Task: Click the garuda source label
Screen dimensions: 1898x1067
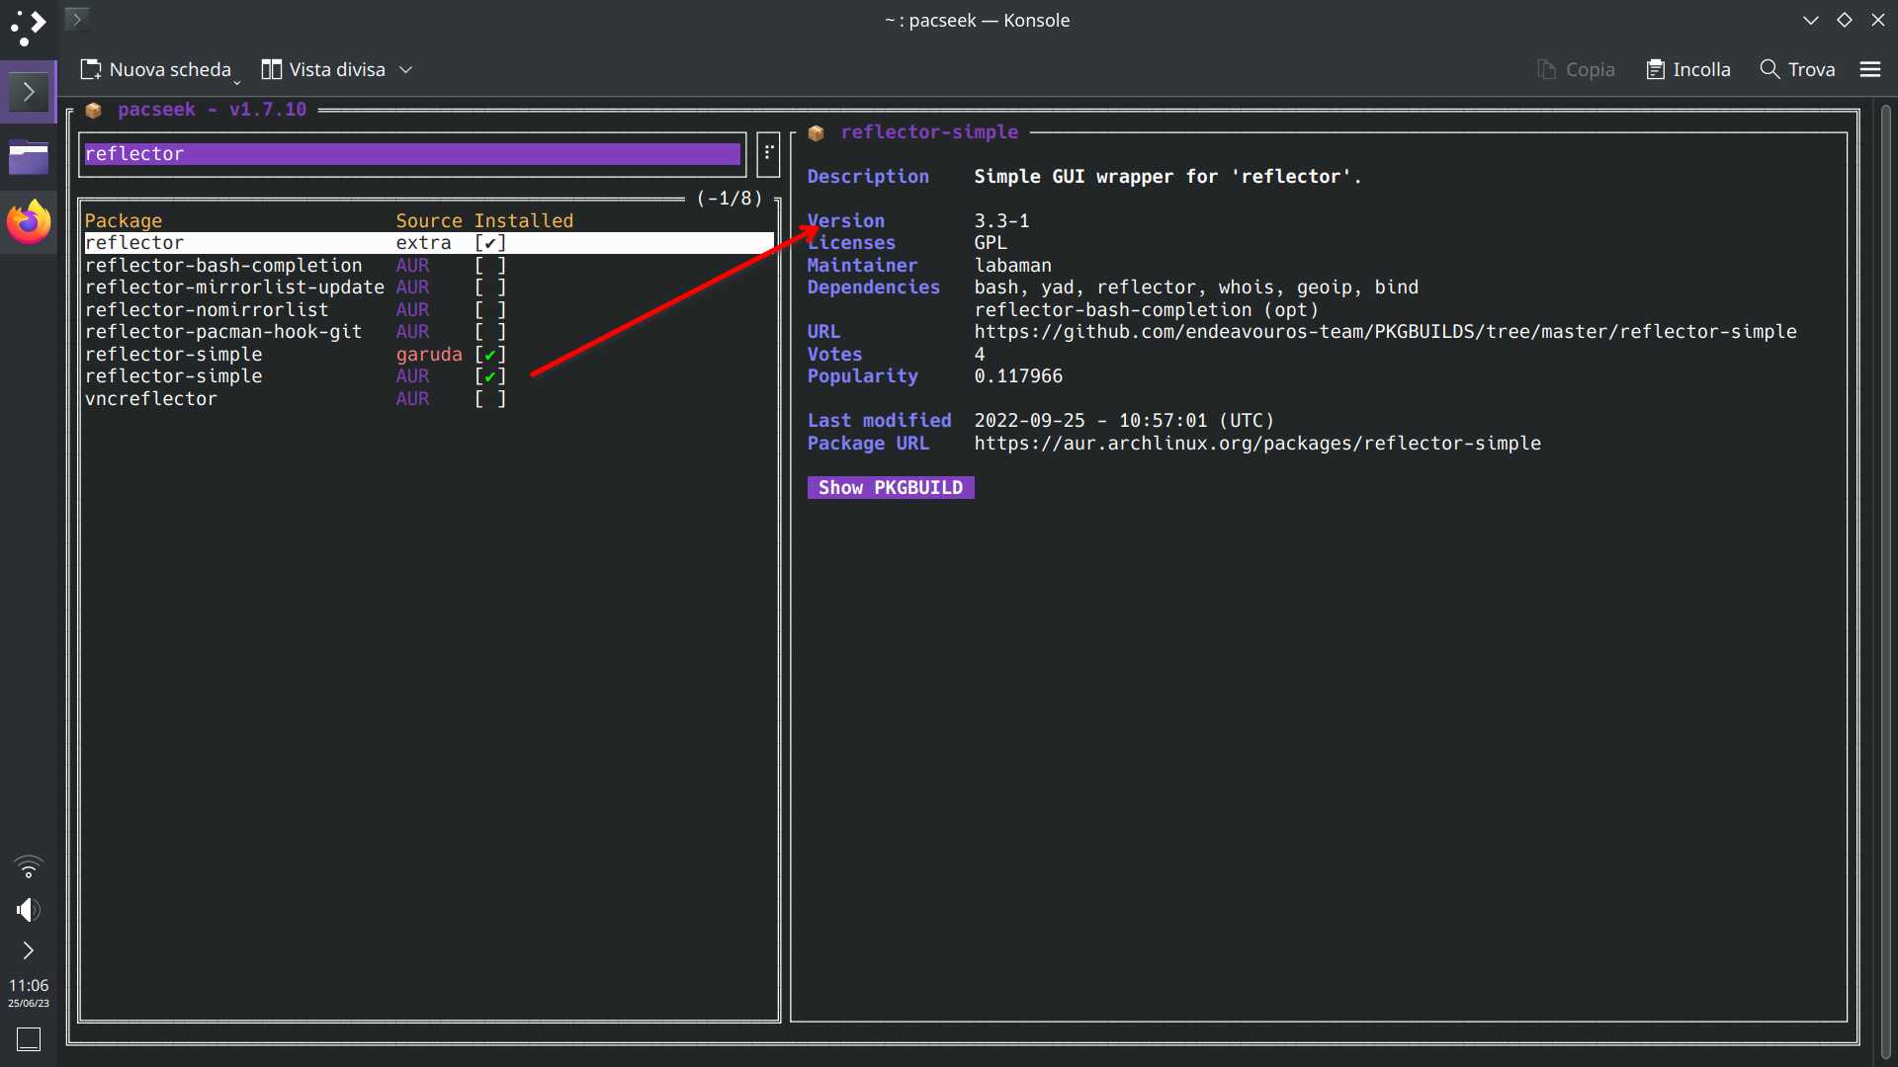Action: 429,355
